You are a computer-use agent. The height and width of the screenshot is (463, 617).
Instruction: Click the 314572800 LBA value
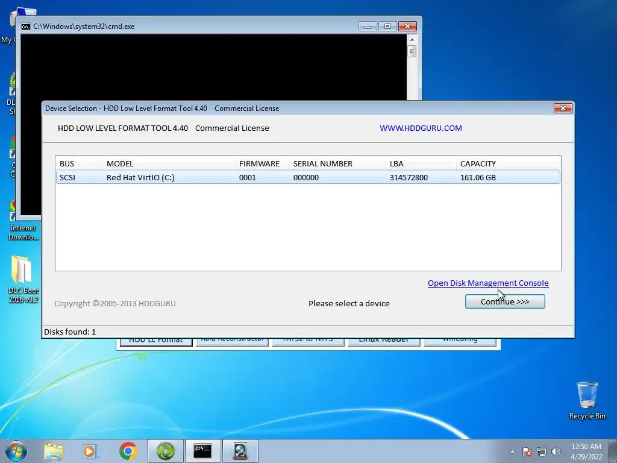tap(409, 178)
